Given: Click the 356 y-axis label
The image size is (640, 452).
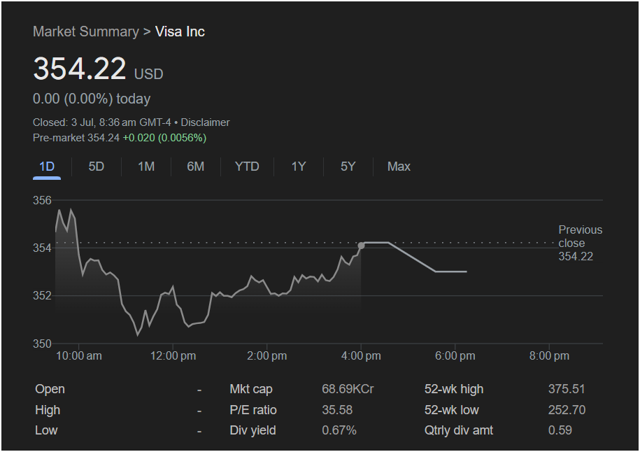Looking at the screenshot, I should [42, 201].
